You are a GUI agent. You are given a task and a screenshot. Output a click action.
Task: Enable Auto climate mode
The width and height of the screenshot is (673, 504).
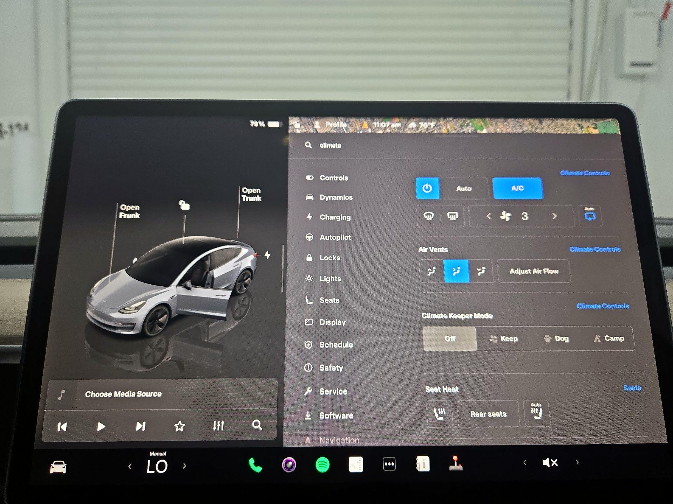(464, 188)
